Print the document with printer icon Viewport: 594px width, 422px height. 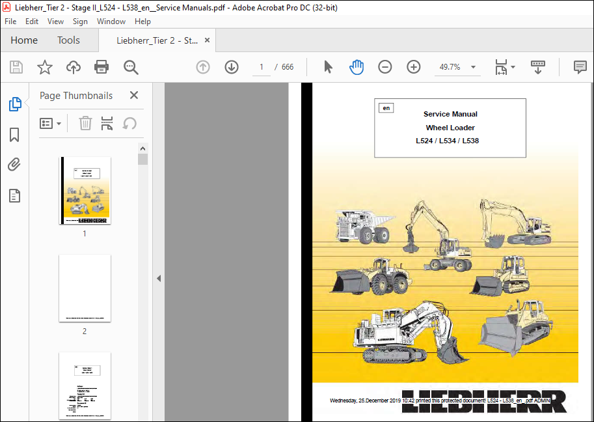point(101,67)
